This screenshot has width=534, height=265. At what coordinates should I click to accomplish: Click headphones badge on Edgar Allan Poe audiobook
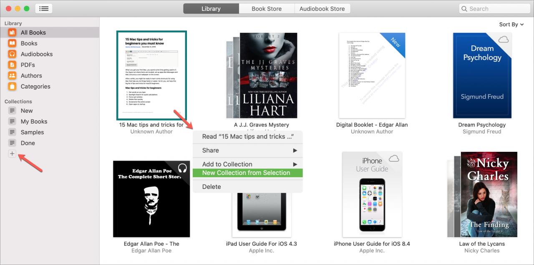[x=182, y=168]
